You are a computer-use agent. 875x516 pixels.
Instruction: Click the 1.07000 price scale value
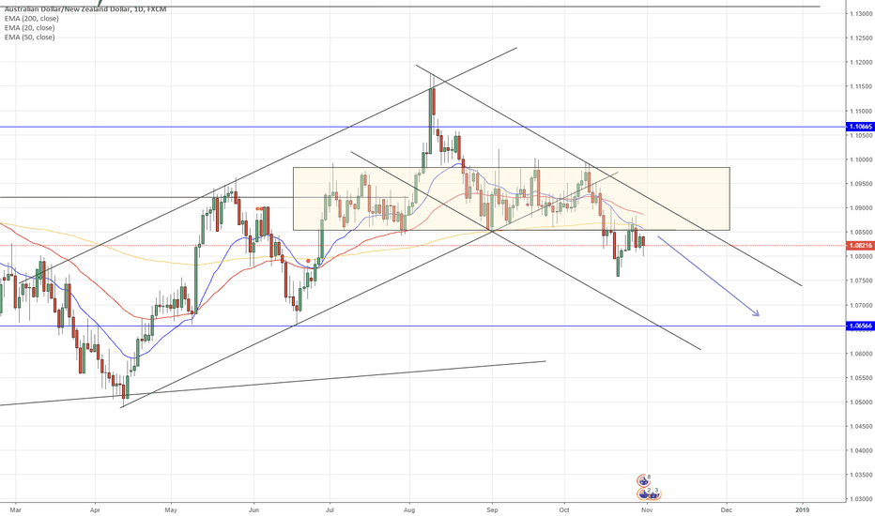(x=862, y=305)
